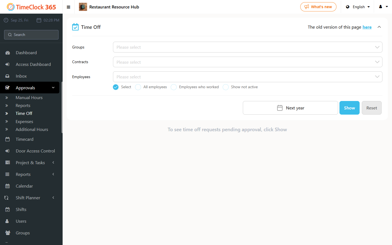This screenshot has height=245, width=392.
Task: Click the megaphone icon in What's new
Action: coord(307,7)
